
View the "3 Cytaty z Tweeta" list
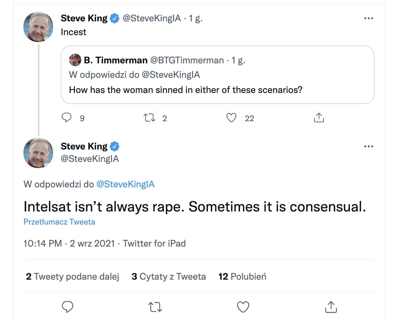(169, 276)
